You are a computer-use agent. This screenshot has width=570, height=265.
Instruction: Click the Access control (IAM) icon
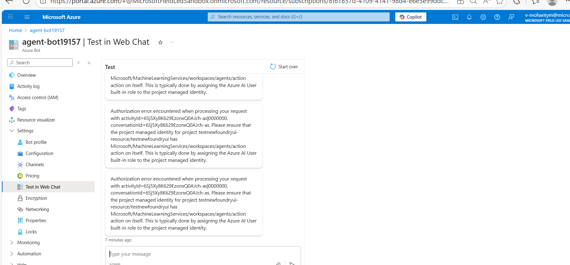(x=12, y=98)
